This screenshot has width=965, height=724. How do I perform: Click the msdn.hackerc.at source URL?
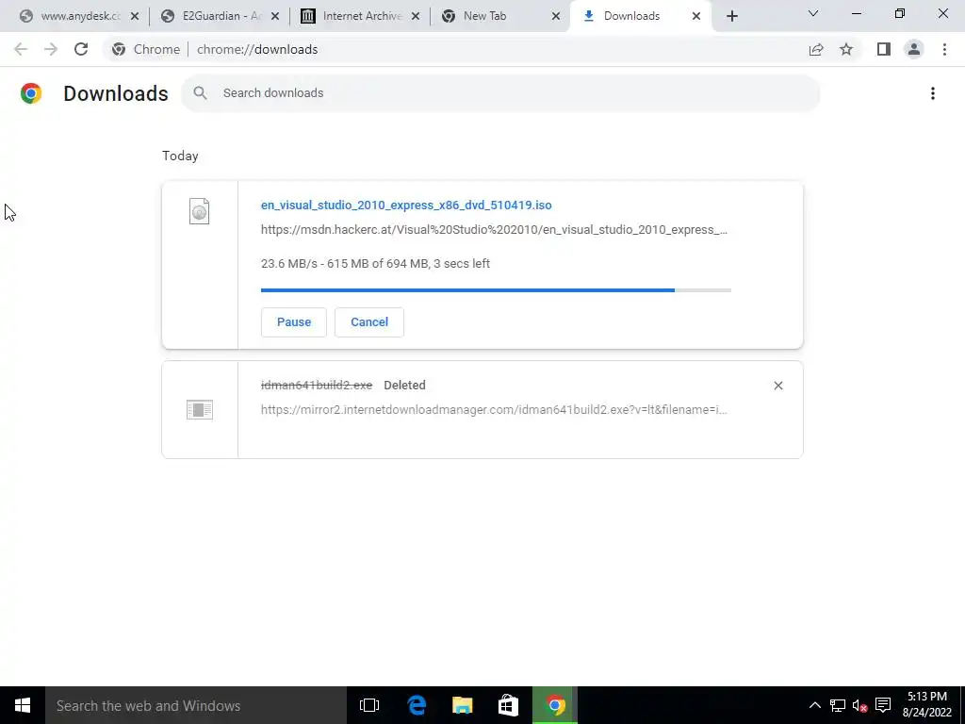(x=494, y=230)
